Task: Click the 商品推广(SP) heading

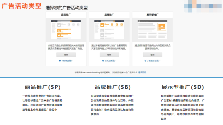Action: tap(43, 87)
